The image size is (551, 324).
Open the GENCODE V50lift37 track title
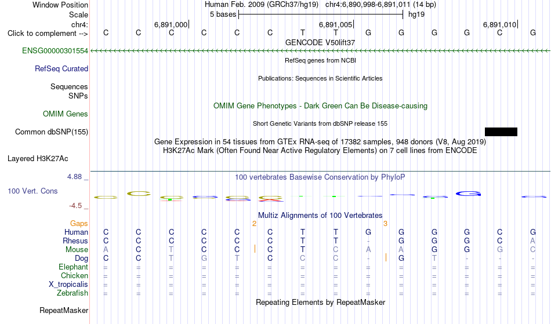pyautogui.click(x=320, y=42)
